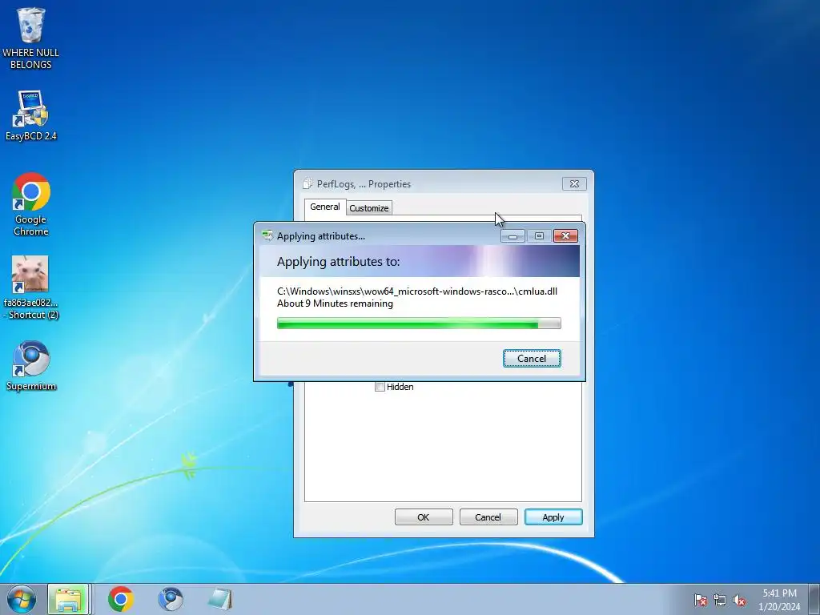Screen dimensions: 820x615
Task: Click the About 9 Minutes remaining text
Action: point(336,303)
